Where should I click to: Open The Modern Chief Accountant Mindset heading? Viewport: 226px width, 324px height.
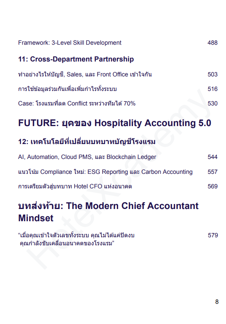pos(108,212)
